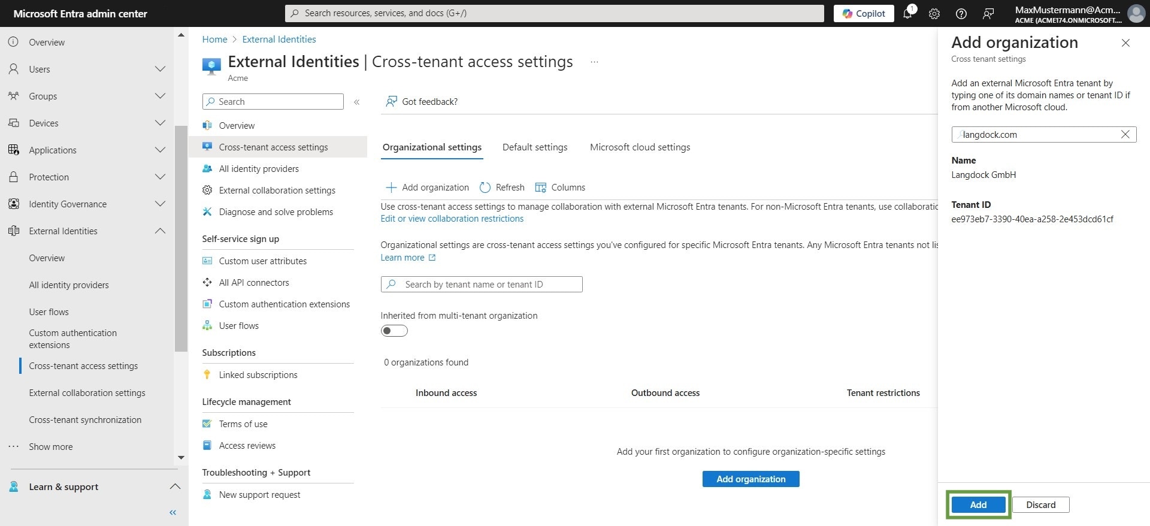Open the settings gear icon in header
Screen dimensions: 1150x526
(934, 14)
